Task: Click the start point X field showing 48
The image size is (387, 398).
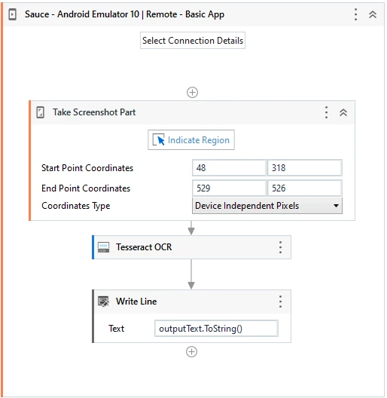Action: [229, 168]
